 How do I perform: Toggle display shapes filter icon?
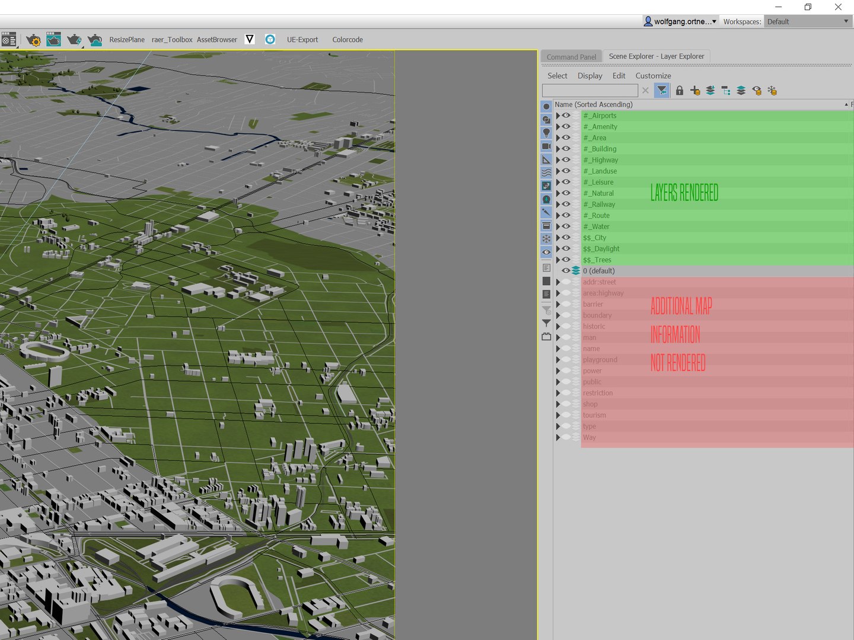[546, 120]
